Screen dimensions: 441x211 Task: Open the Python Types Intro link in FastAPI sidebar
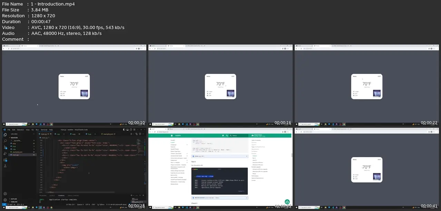point(176,151)
